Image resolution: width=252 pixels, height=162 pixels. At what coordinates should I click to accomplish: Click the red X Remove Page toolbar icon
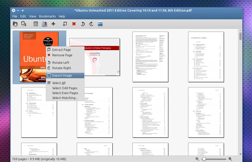click(x=74, y=24)
